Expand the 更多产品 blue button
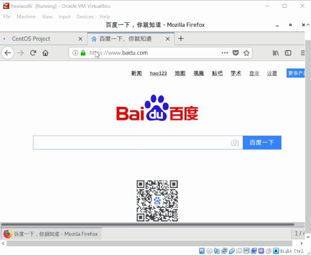 click(295, 73)
